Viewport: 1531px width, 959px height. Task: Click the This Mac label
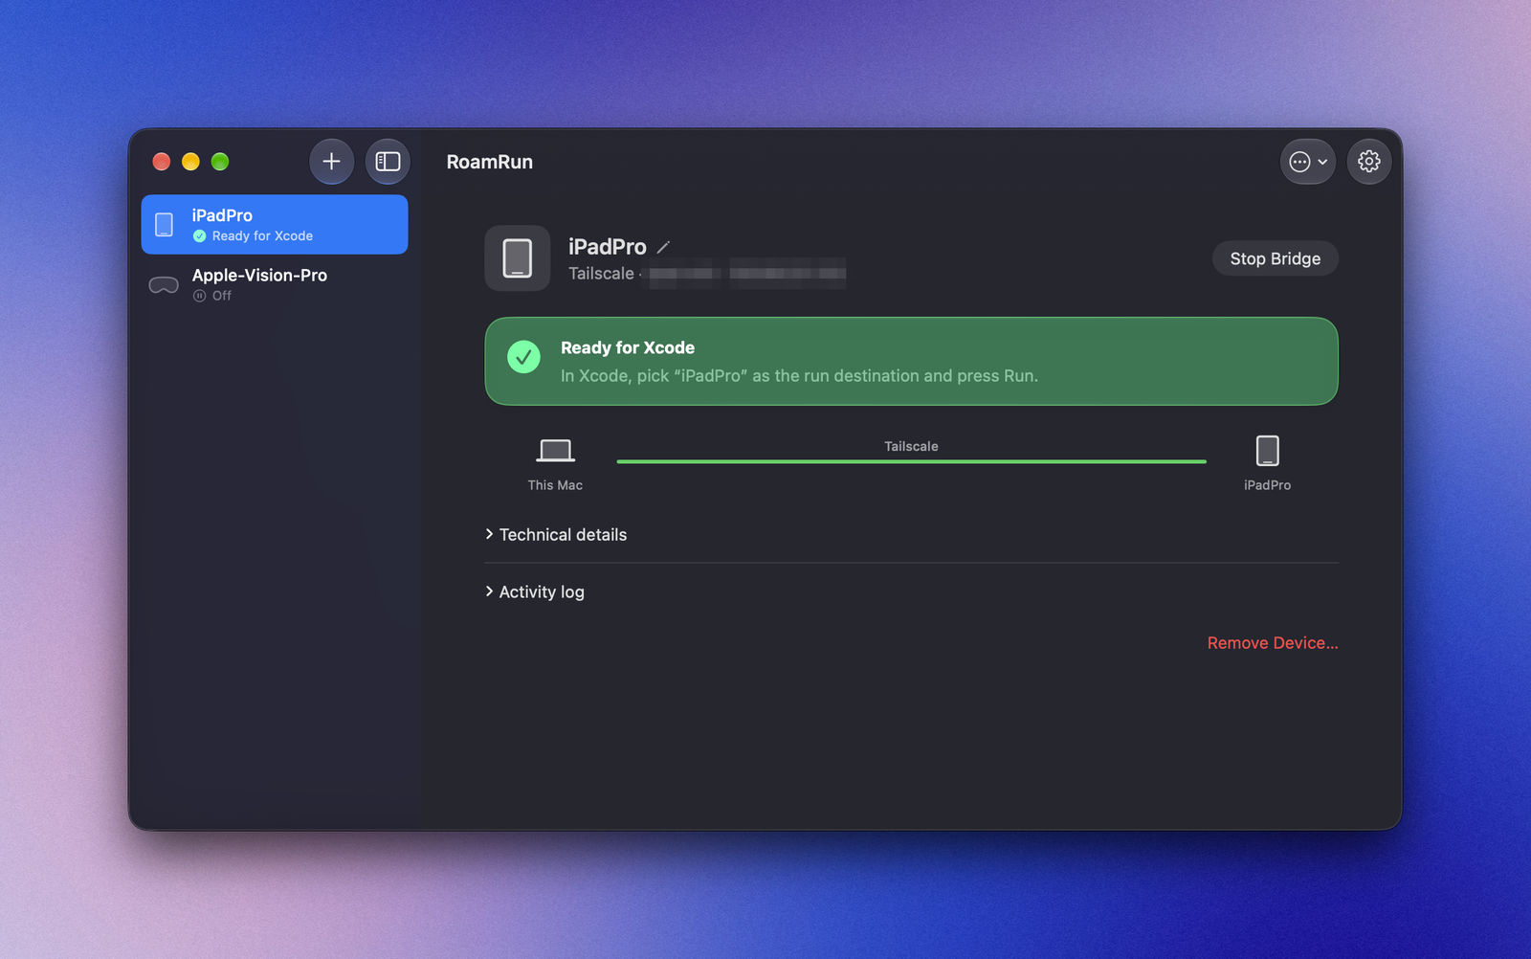555,485
